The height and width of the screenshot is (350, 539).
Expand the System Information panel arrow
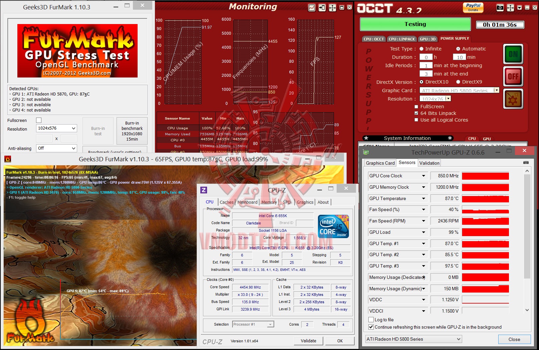[x=450, y=138]
